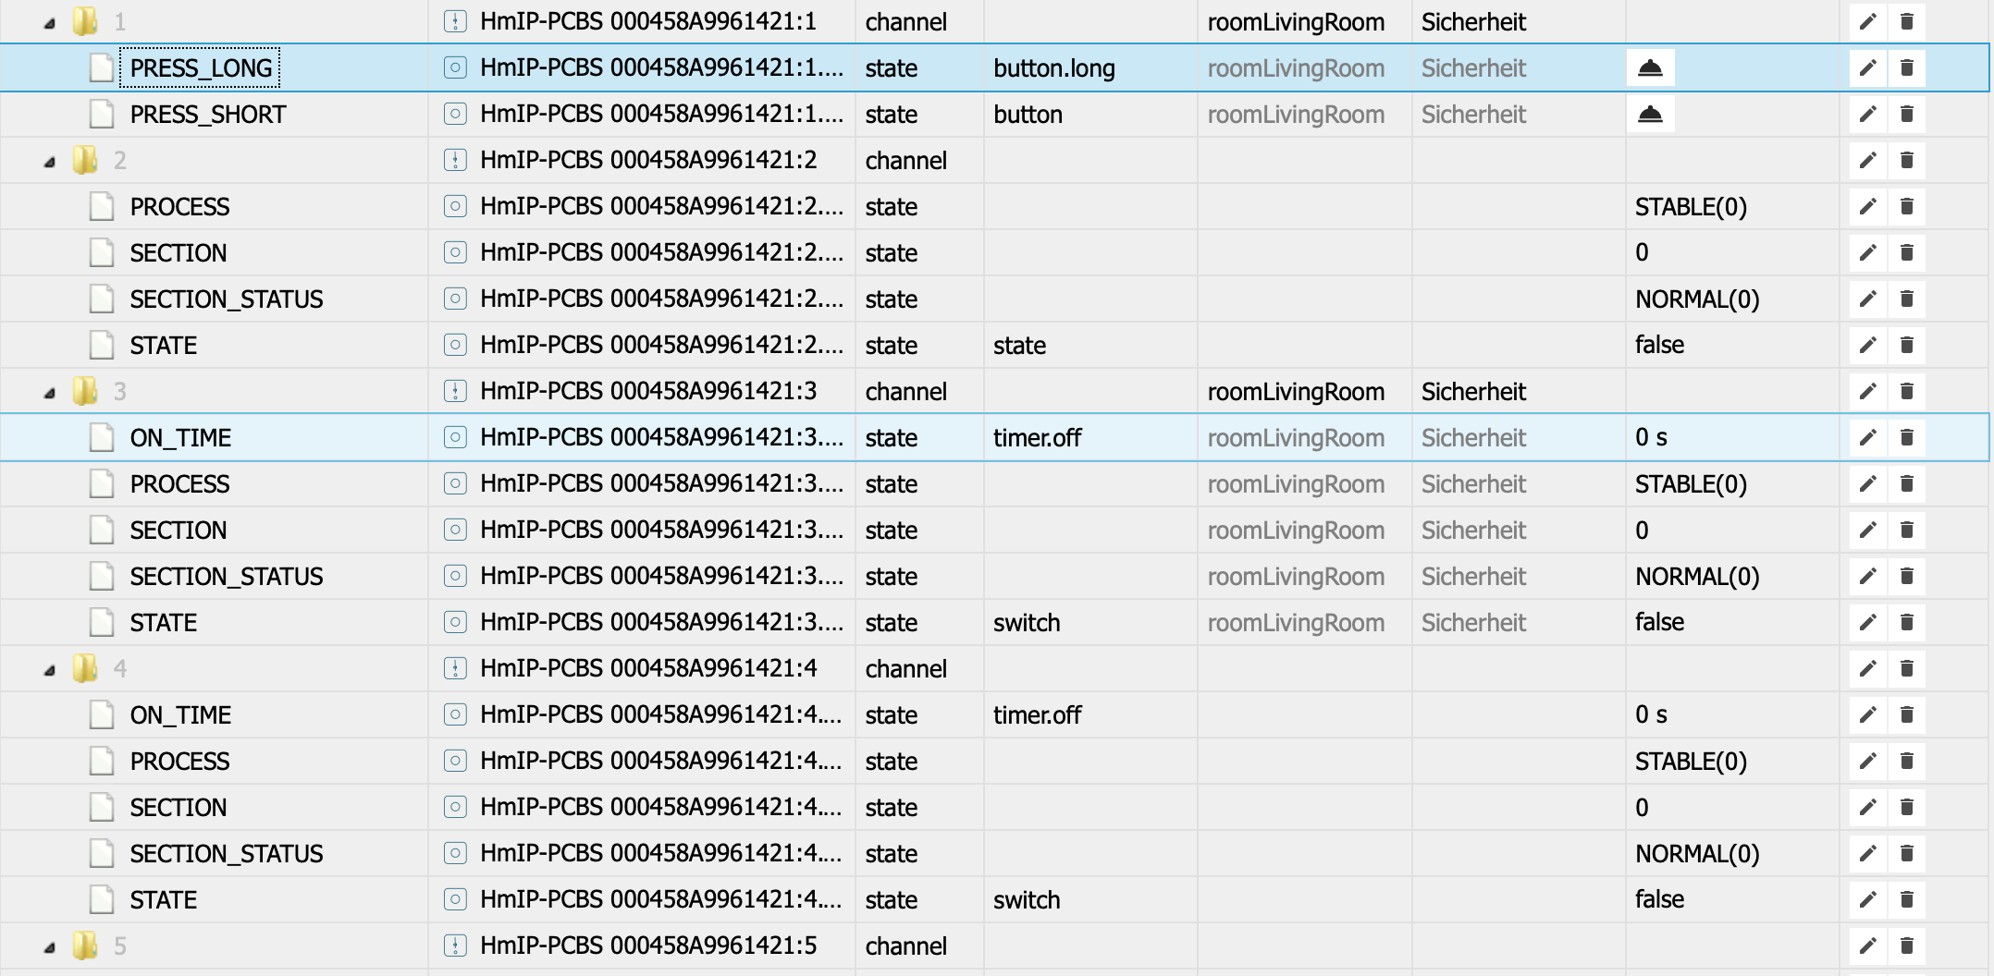Select the PRESS_SHORT tree item
This screenshot has width=1994, height=976.
(207, 115)
